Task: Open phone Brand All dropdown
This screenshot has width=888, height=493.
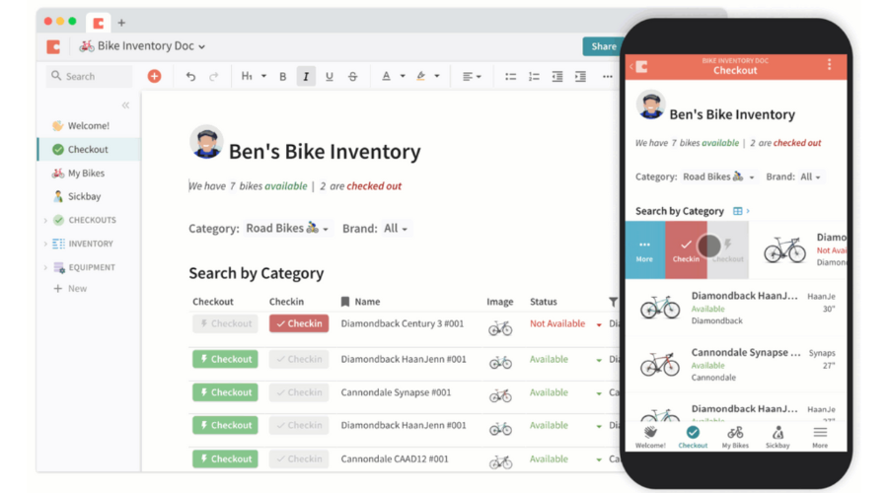Action: (810, 177)
